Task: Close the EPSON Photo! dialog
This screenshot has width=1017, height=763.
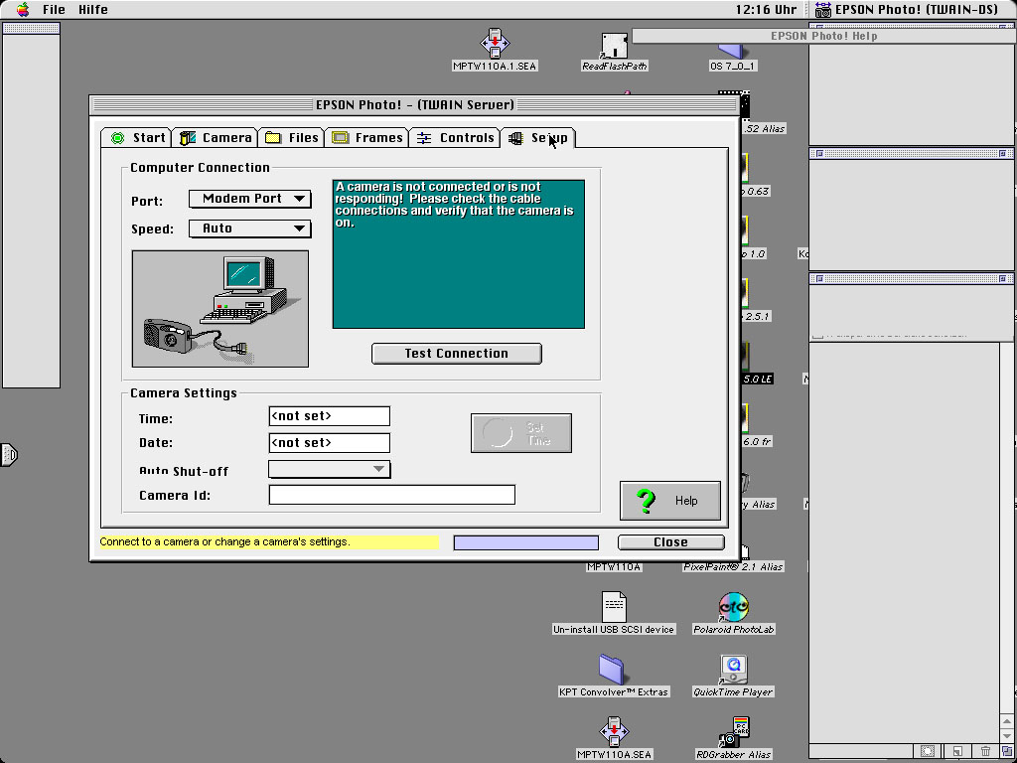Action: 670,542
